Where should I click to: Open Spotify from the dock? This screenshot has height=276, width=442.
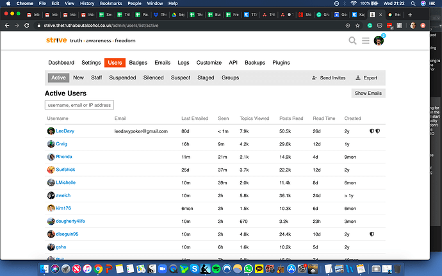point(216,269)
